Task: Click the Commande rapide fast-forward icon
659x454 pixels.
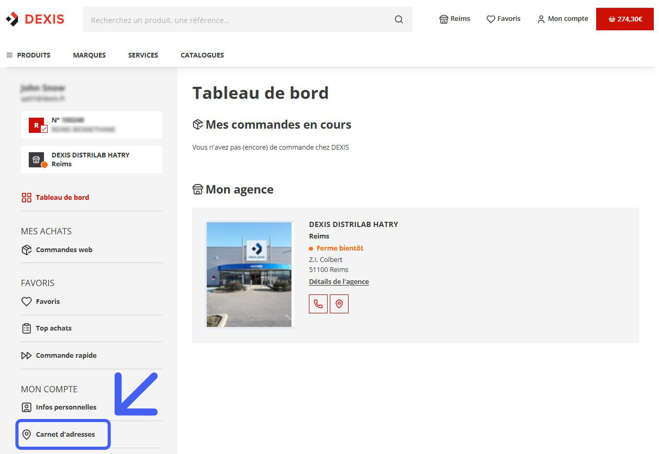Action: [x=26, y=356]
